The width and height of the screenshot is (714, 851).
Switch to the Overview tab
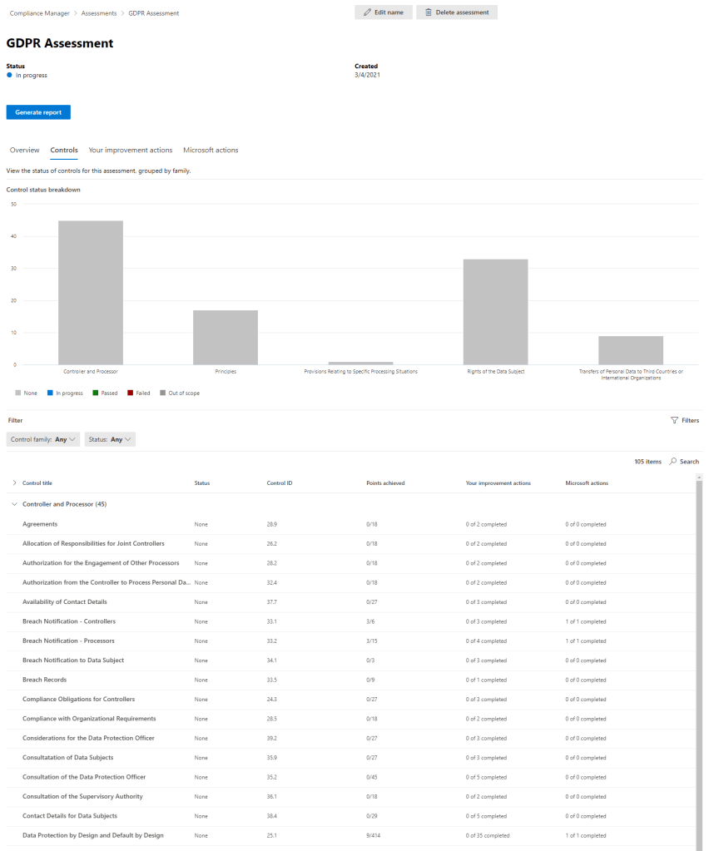coord(24,151)
